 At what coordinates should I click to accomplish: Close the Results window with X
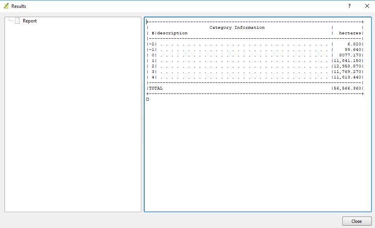pyautogui.click(x=367, y=6)
